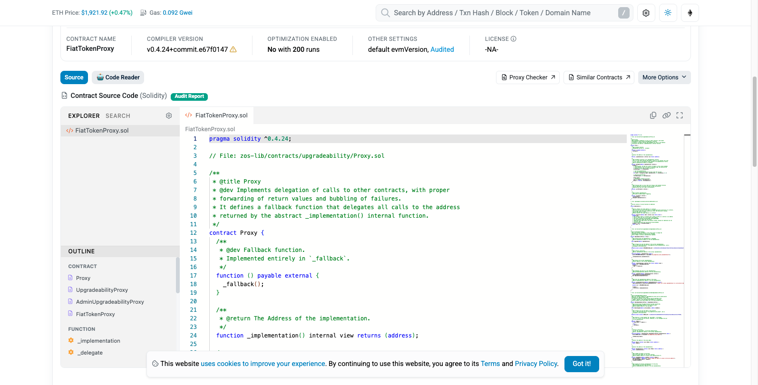
Task: Click the gas pump icon
Action: (143, 13)
